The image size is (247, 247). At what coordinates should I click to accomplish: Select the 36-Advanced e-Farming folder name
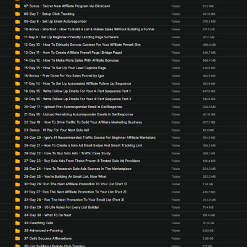43,231
